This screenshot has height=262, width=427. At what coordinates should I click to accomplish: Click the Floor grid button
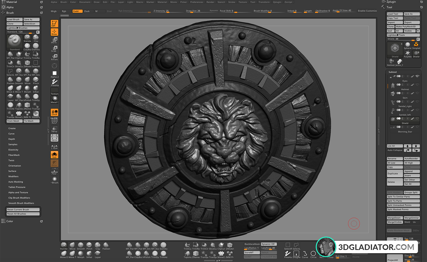(x=54, y=171)
